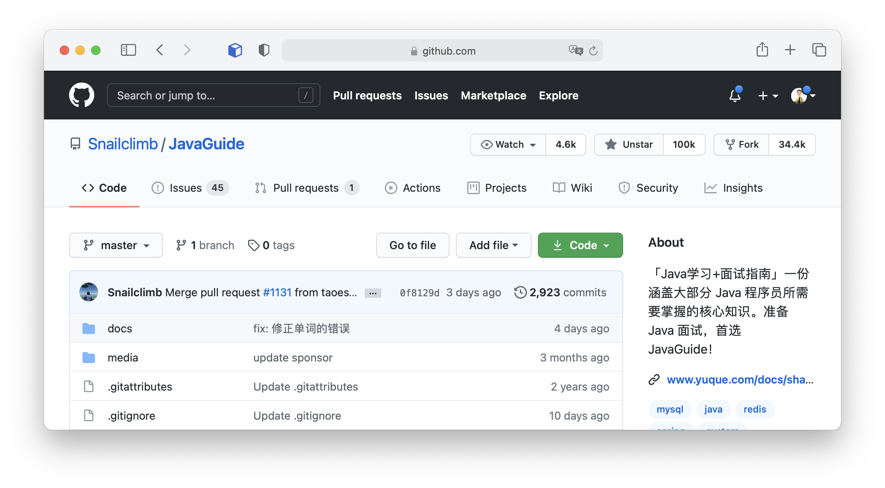The height and width of the screenshot is (488, 885).
Task: Click Go to file button
Action: point(413,245)
